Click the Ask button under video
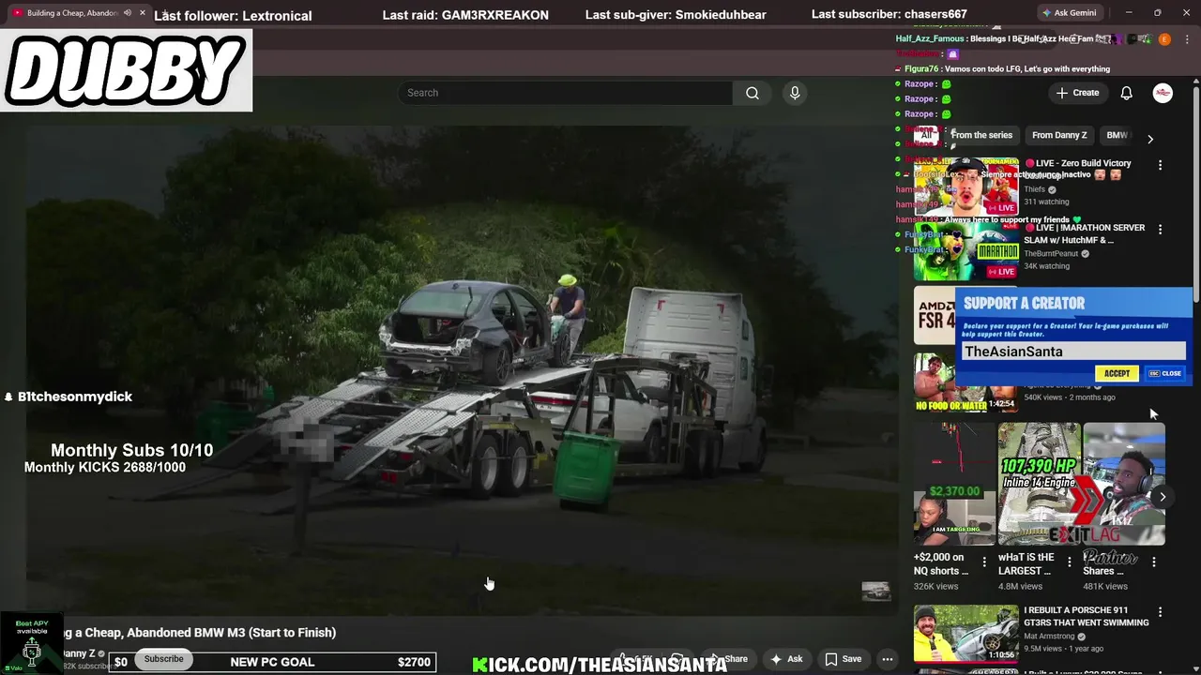Viewport: 1201px width, 675px height. 786,659
